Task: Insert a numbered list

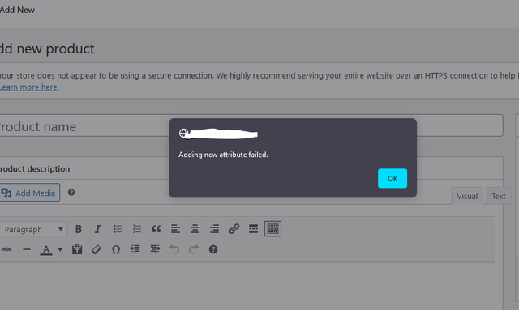Action: pyautogui.click(x=137, y=229)
